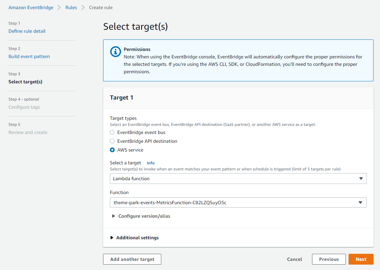Select the current Select target(s) step
The height and width of the screenshot is (270, 380).
(25, 82)
